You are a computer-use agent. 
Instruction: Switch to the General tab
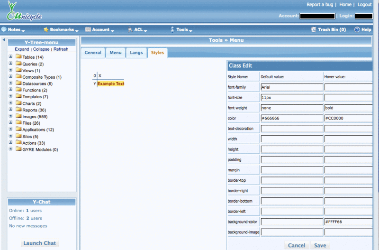point(93,53)
